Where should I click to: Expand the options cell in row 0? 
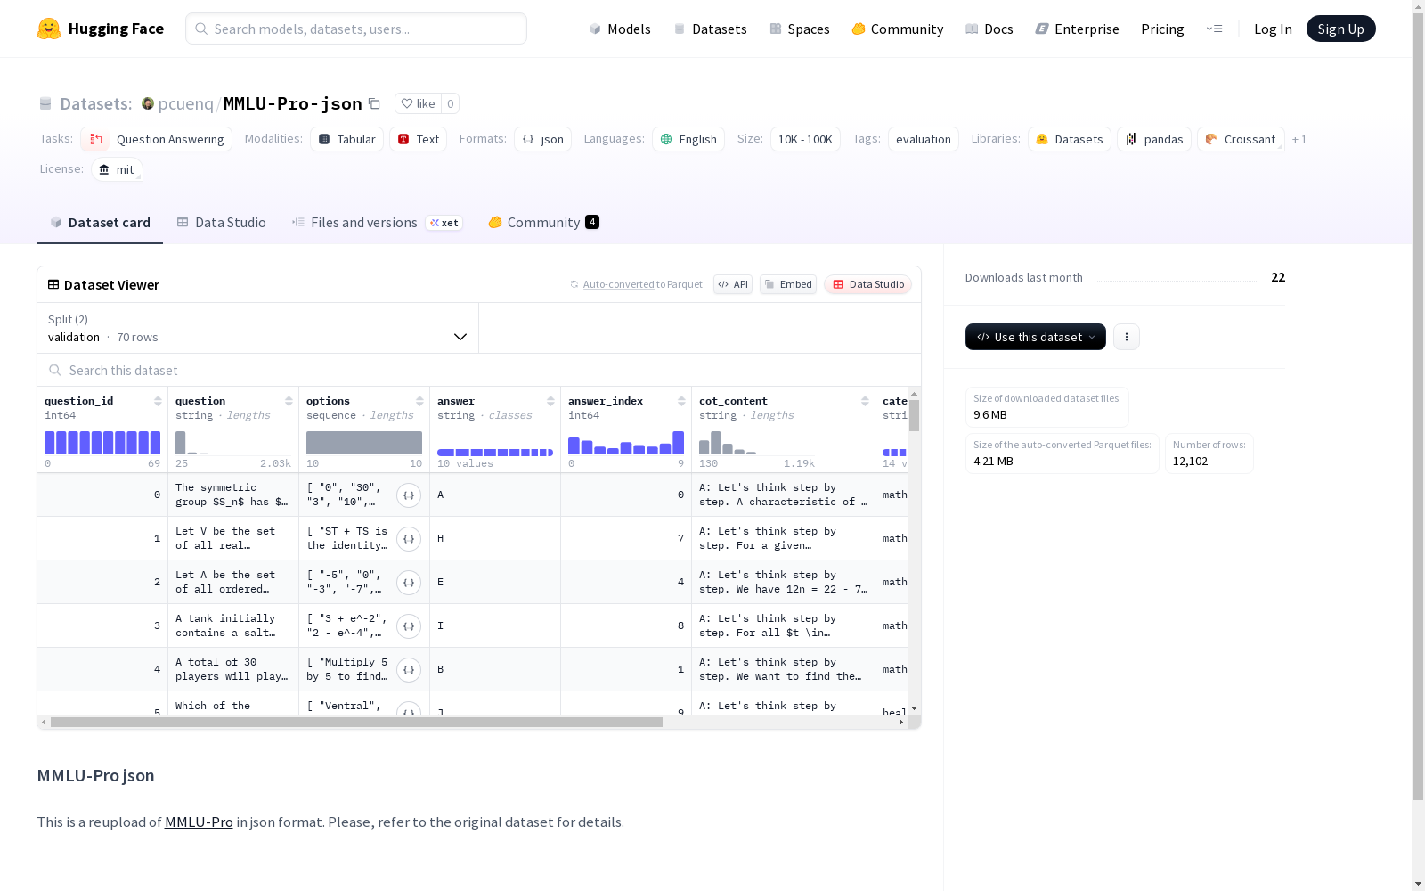[409, 495]
